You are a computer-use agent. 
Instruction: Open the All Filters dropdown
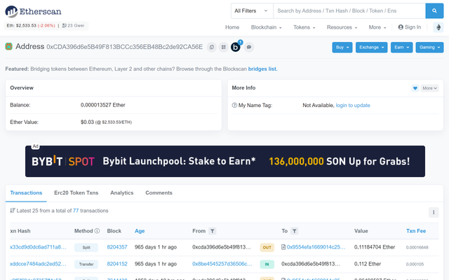[x=252, y=11]
